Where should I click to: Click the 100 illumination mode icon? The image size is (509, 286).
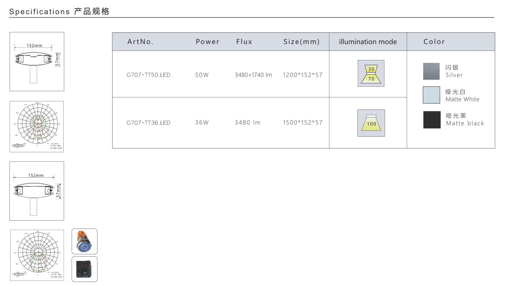(x=371, y=123)
